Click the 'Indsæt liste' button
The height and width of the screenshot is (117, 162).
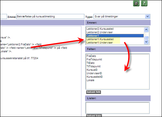click(94, 115)
